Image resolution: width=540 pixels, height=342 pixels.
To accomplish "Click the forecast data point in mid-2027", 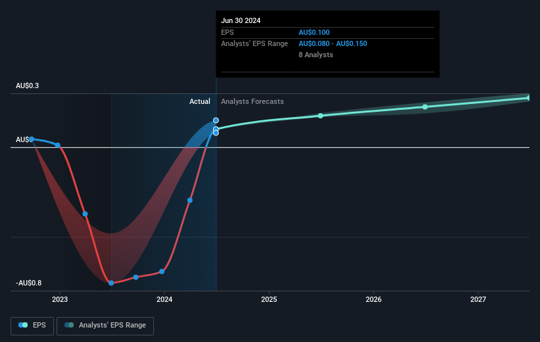I will pos(529,98).
